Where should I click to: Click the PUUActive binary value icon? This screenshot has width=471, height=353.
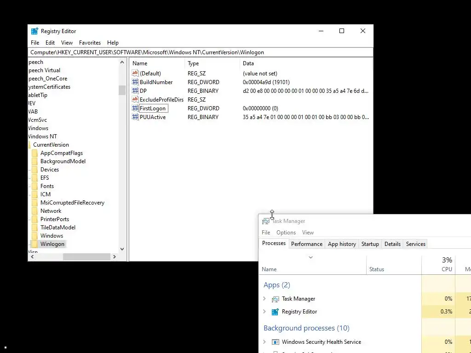coord(135,117)
